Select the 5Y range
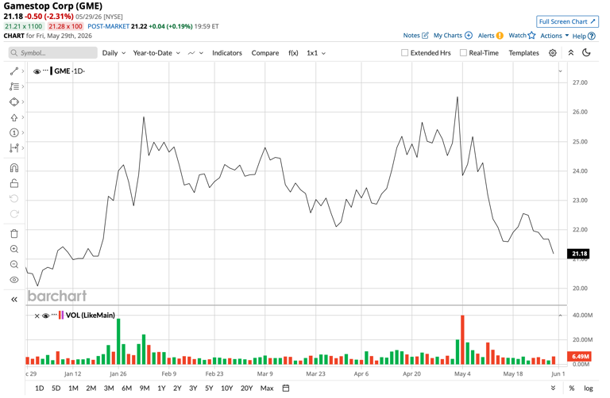The height and width of the screenshot is (398, 610). [x=209, y=388]
